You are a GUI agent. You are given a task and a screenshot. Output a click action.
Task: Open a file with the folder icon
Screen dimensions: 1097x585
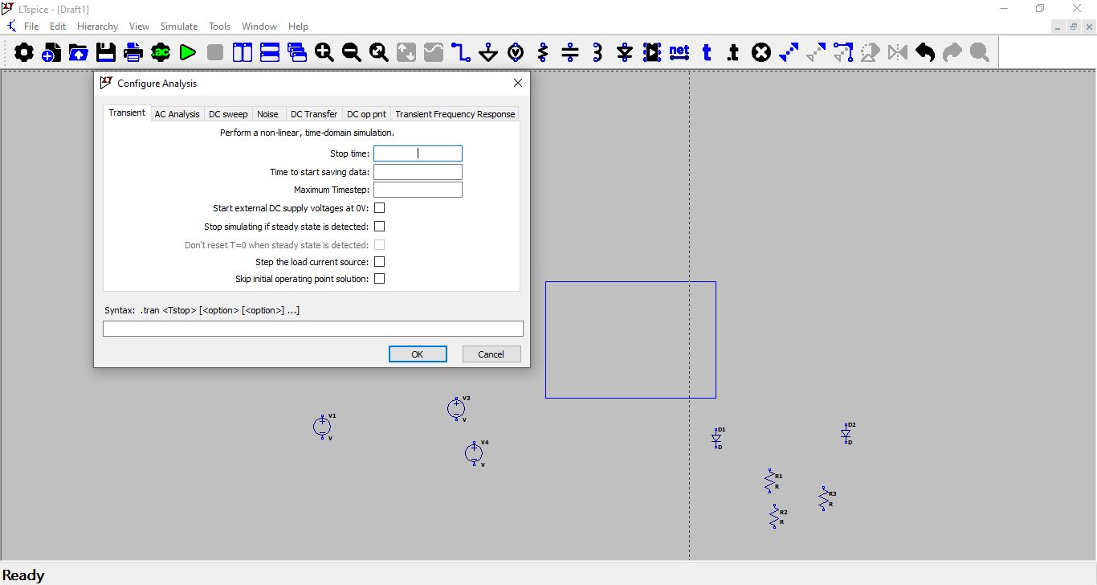click(x=79, y=53)
